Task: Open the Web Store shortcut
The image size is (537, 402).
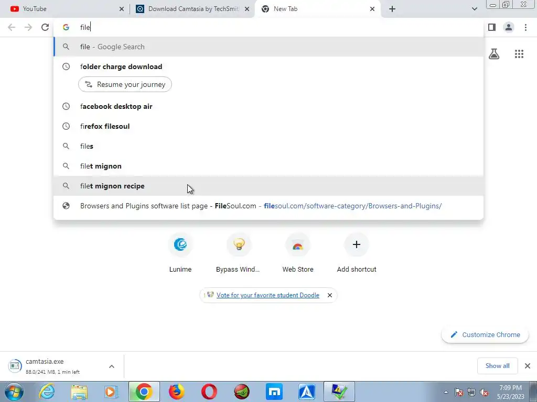Action: [x=298, y=253]
